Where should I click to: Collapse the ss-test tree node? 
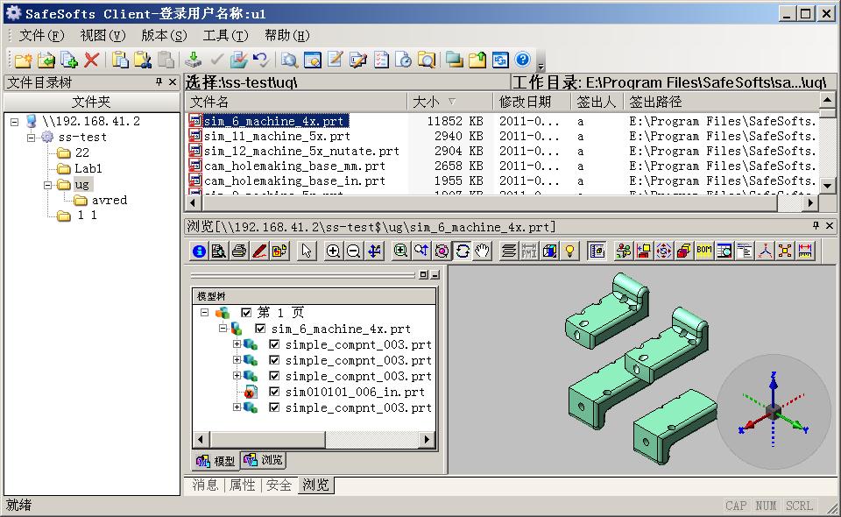tap(31, 138)
